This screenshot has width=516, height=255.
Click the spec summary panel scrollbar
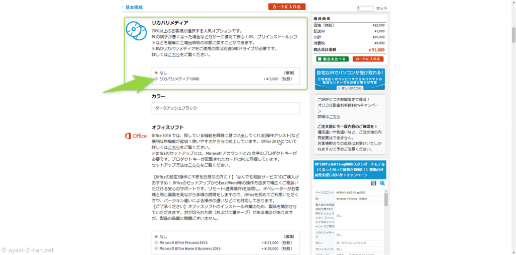(386, 200)
